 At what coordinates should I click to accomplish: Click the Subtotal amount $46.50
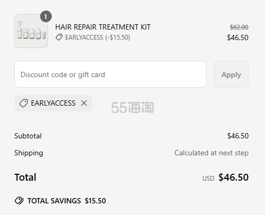(x=238, y=136)
